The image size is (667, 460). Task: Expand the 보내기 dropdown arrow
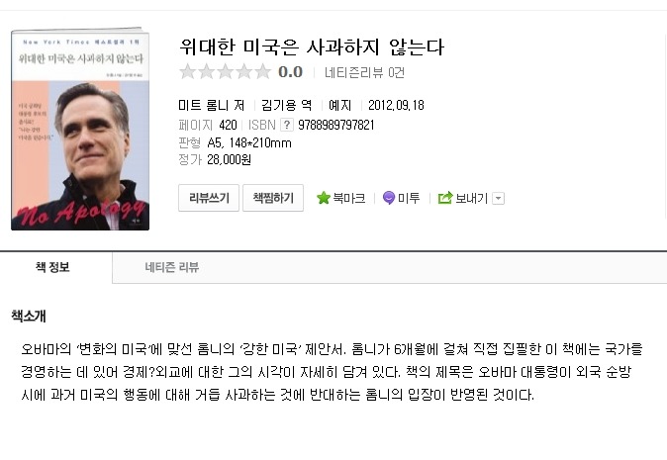tap(499, 199)
